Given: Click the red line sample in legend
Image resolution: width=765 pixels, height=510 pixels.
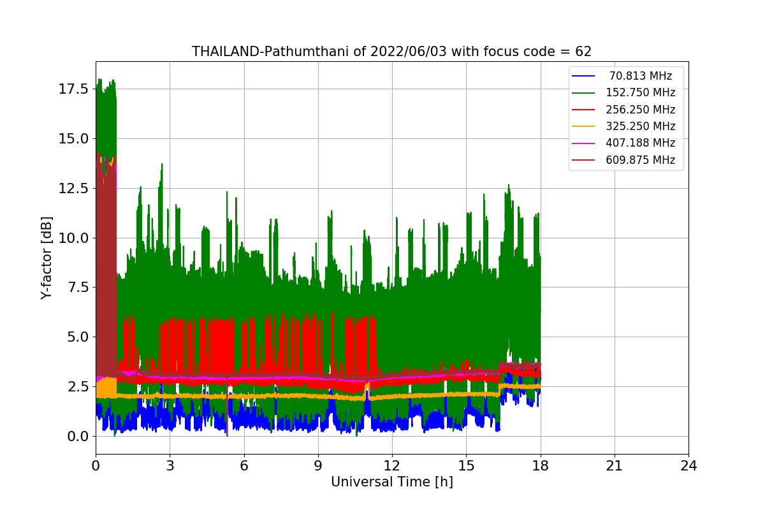Looking at the screenshot, I should point(584,110).
